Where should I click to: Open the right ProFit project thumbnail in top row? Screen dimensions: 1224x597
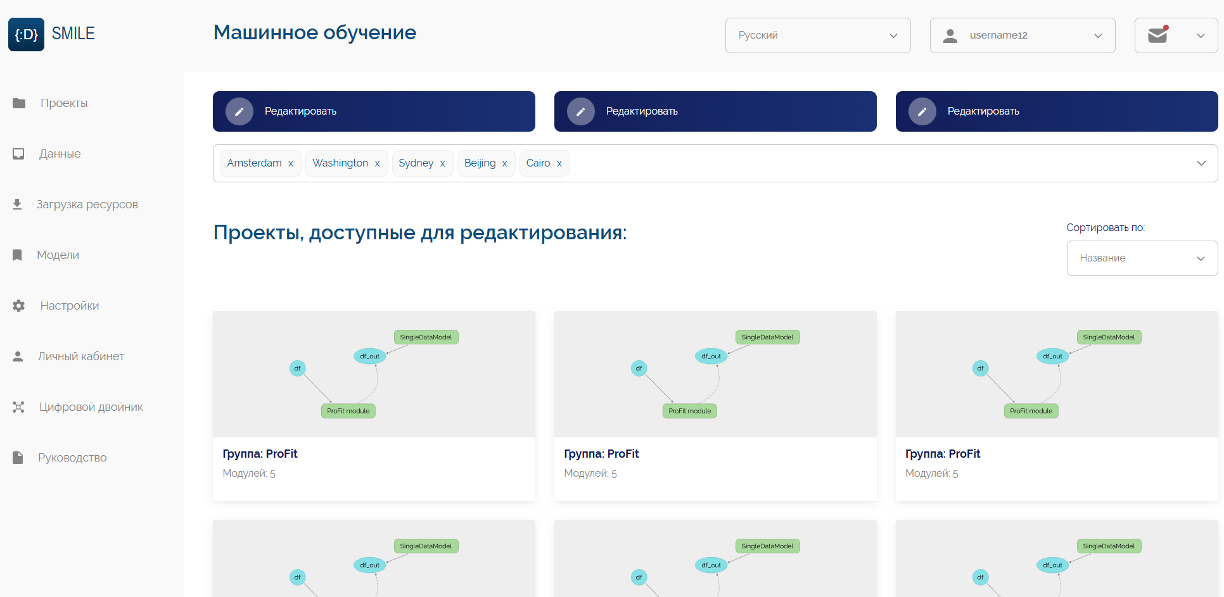(1057, 374)
